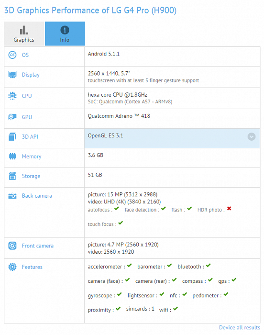
Task: Click the Storage row label
Action: pyautogui.click(x=31, y=176)
